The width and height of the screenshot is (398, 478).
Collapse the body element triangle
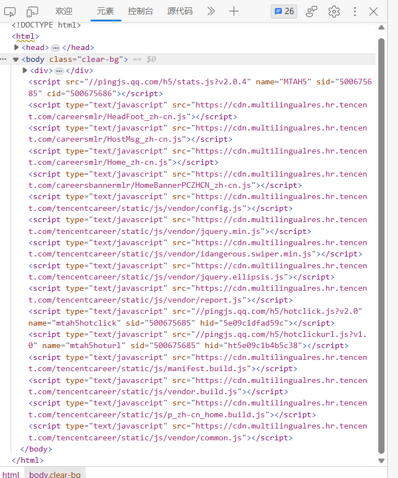(x=16, y=60)
